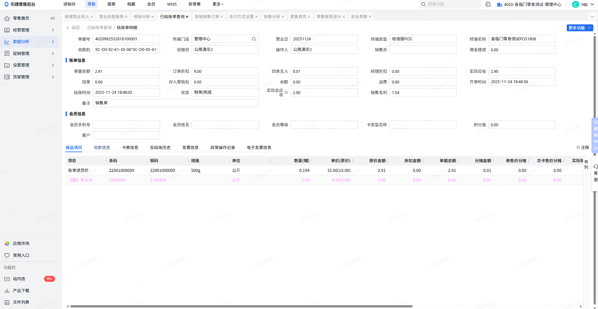This screenshot has height=309, width=598.
Task: Toggle the 注释 option
Action: click(583, 147)
